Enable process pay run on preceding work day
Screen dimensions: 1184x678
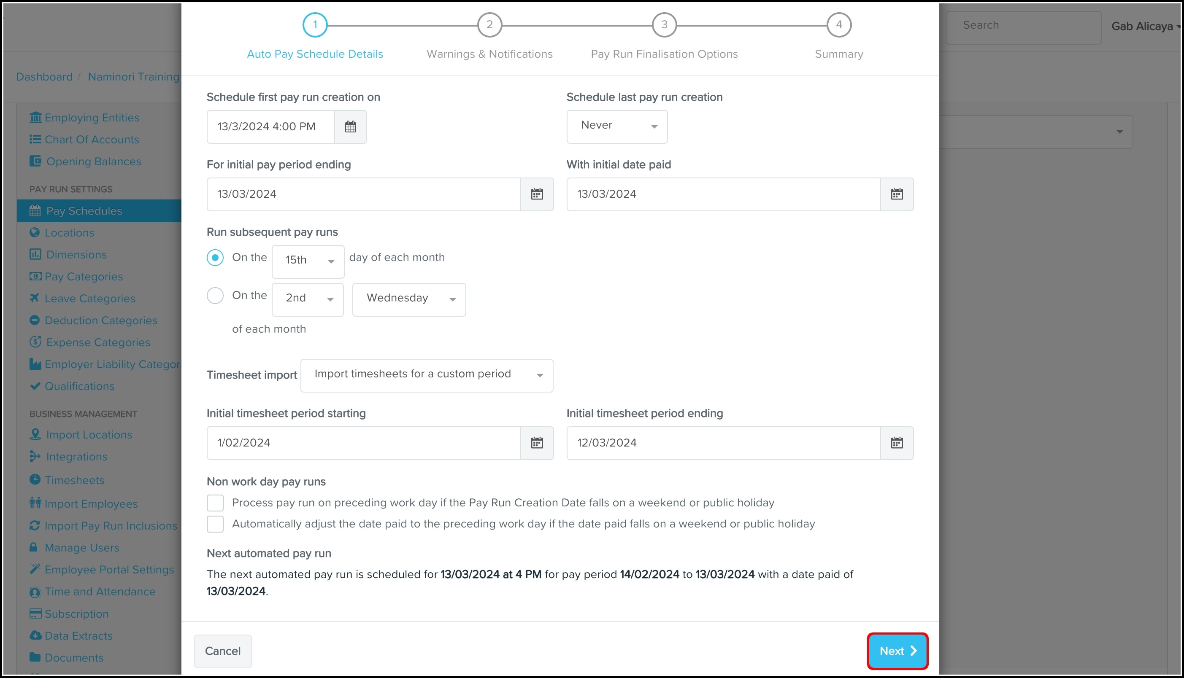pyautogui.click(x=215, y=503)
